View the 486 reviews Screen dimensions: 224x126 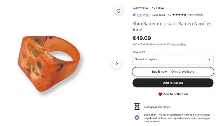(x=195, y=15)
